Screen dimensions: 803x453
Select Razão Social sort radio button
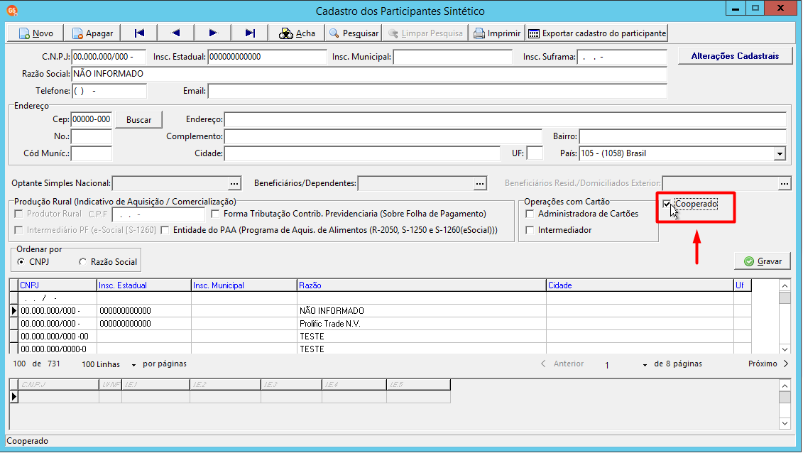coord(82,262)
